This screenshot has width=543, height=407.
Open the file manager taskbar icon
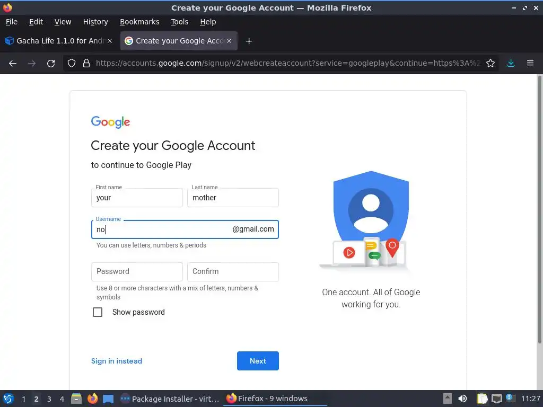click(x=76, y=399)
